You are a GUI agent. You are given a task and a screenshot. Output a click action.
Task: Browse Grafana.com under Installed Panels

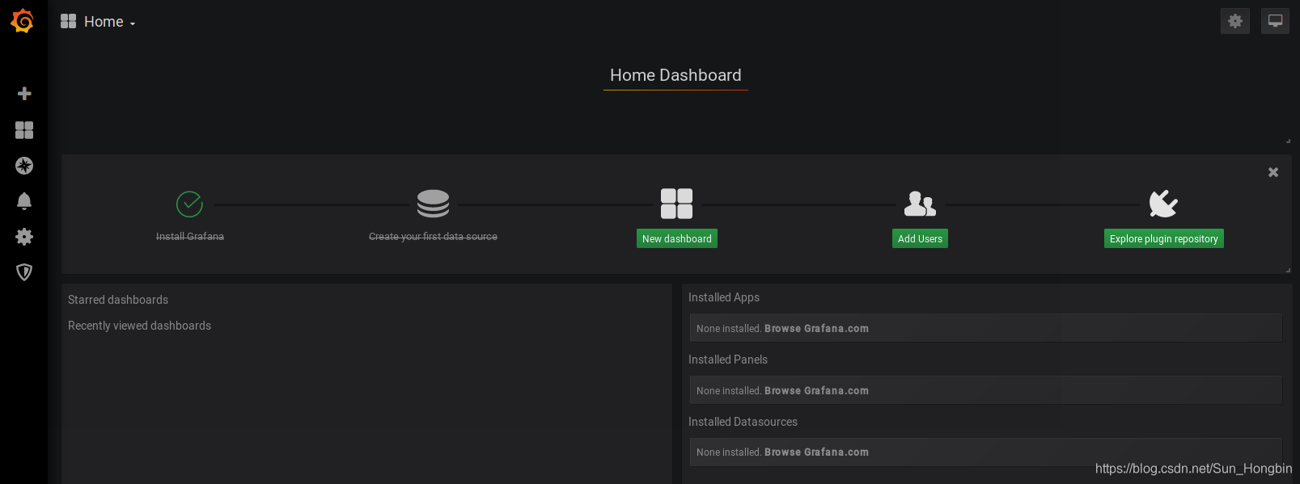[816, 391]
